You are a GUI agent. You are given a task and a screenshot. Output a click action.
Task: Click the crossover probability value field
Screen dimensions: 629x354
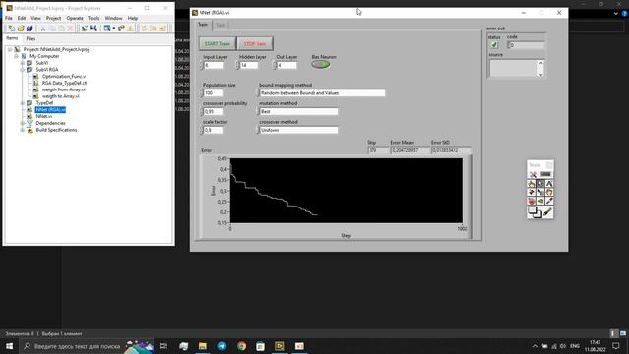tap(213, 111)
